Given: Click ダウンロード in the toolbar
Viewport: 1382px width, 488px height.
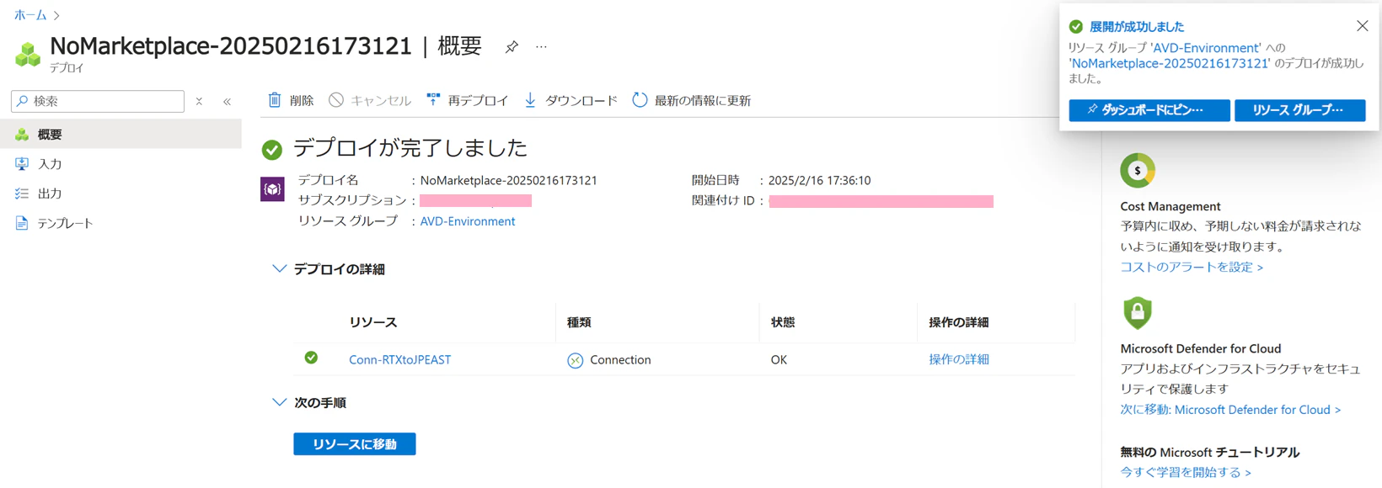Looking at the screenshot, I should [570, 100].
